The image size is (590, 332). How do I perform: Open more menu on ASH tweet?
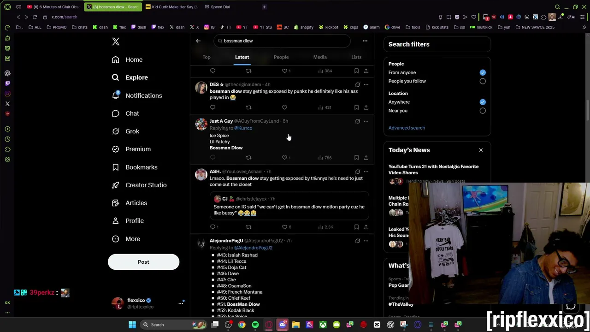click(x=366, y=172)
